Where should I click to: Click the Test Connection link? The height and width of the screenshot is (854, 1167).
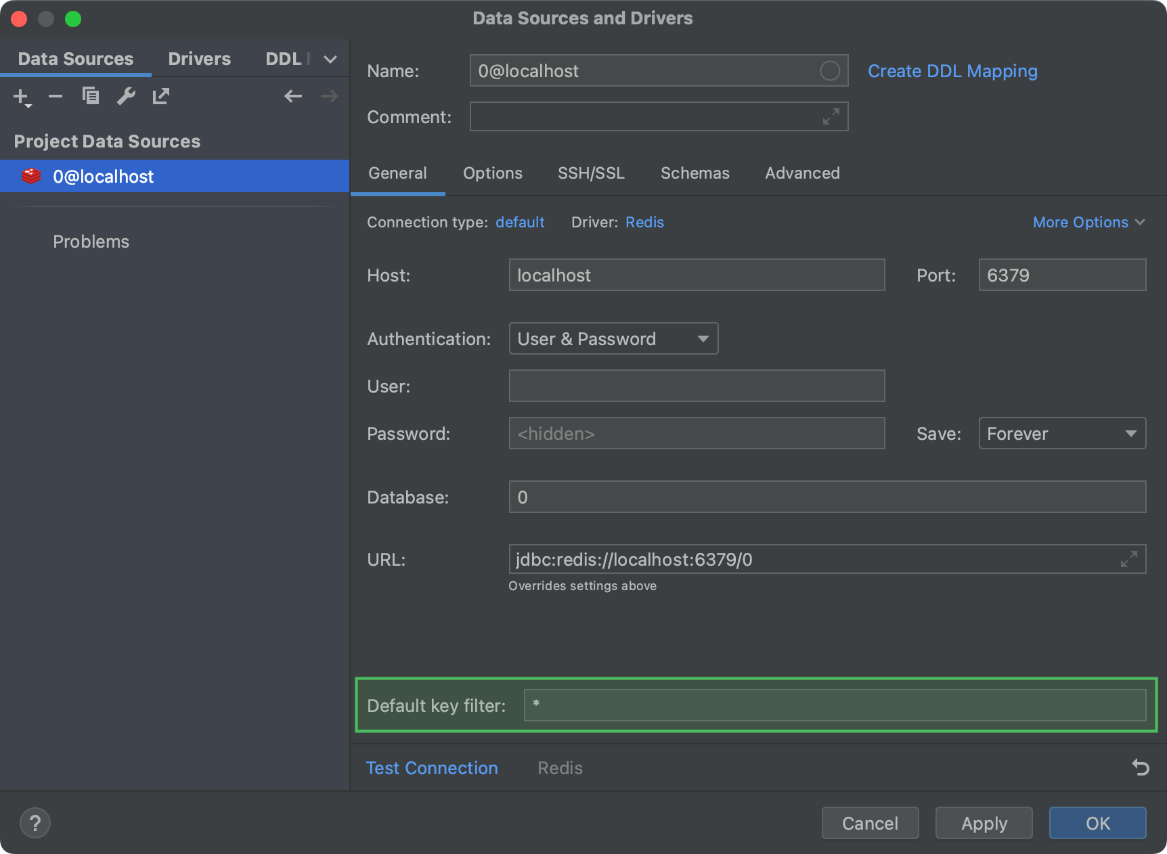pyautogui.click(x=432, y=768)
